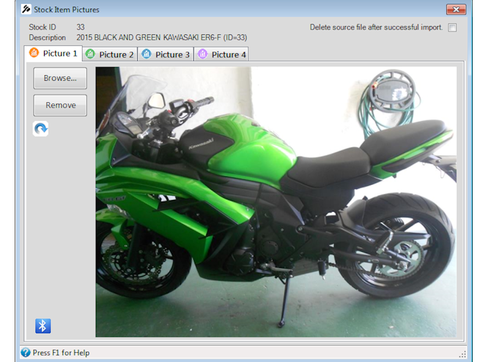Enable delete source file after import checkbox
This screenshot has height=362, width=488.
coord(452,28)
